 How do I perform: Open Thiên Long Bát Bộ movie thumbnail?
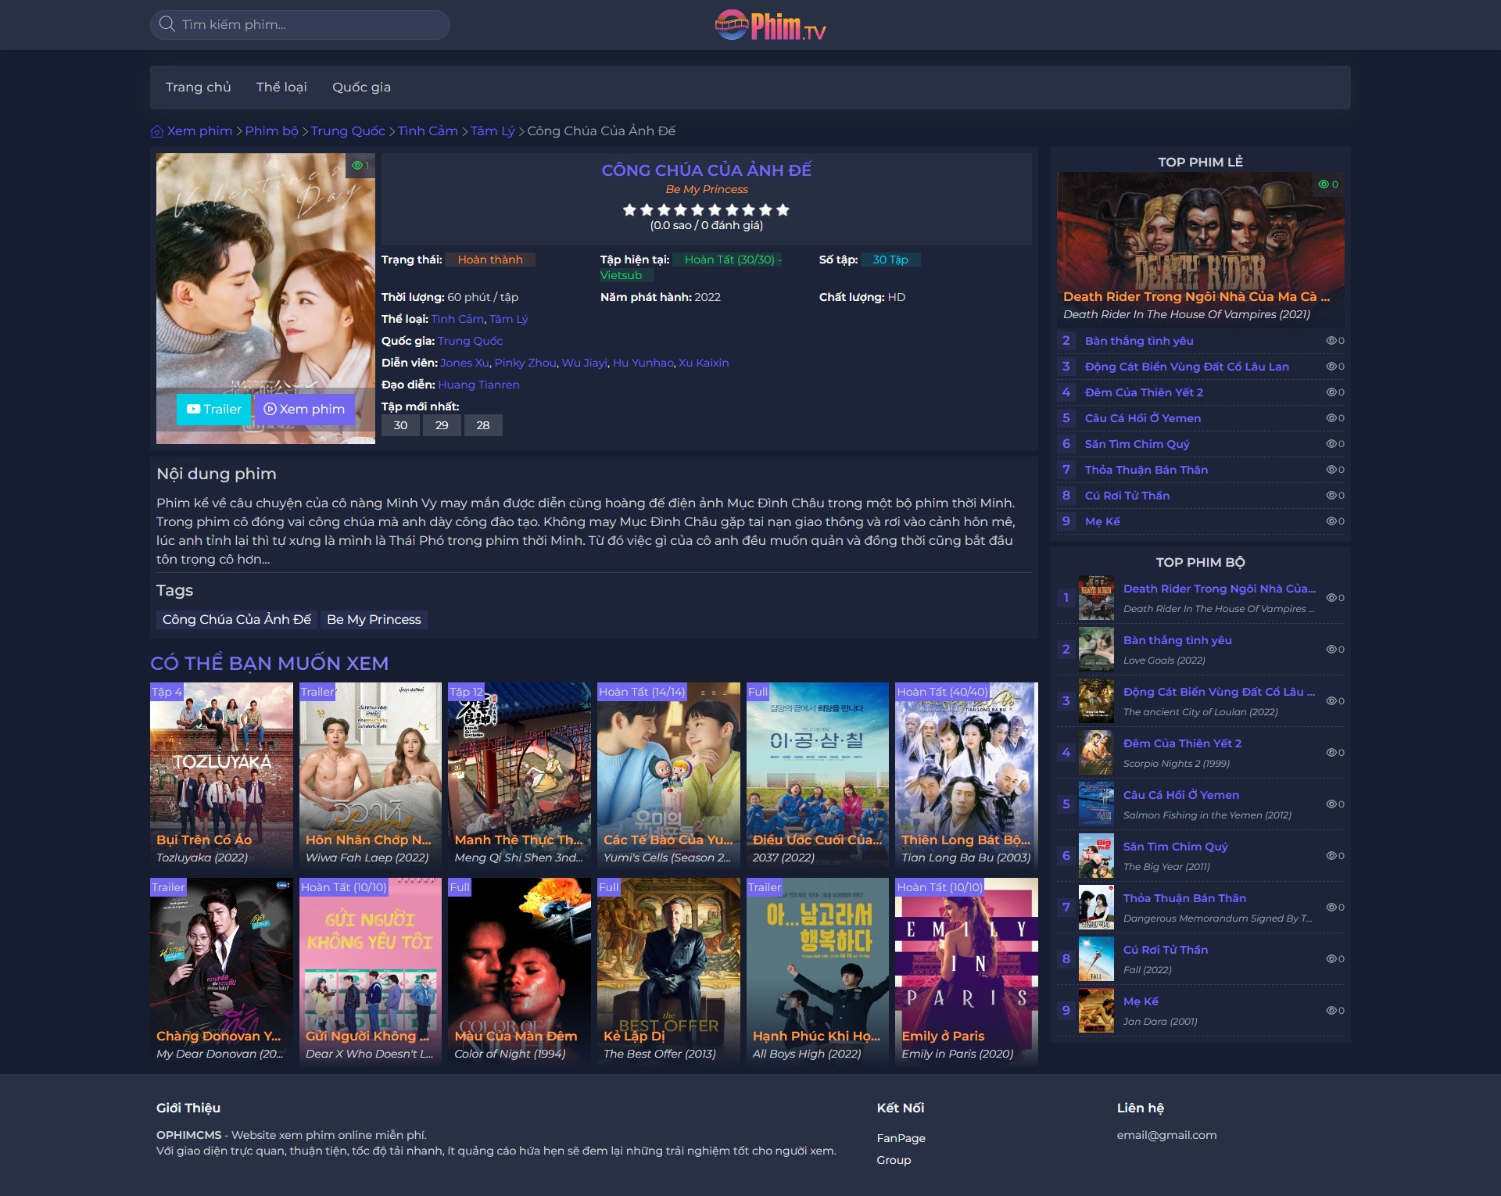click(x=966, y=775)
